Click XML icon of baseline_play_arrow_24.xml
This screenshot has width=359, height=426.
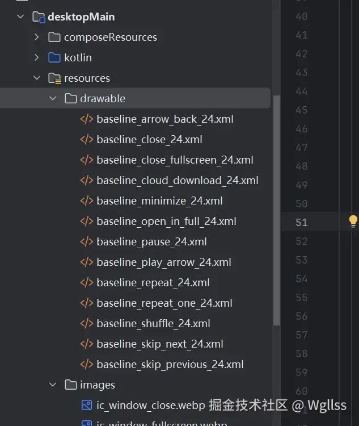[87, 262]
